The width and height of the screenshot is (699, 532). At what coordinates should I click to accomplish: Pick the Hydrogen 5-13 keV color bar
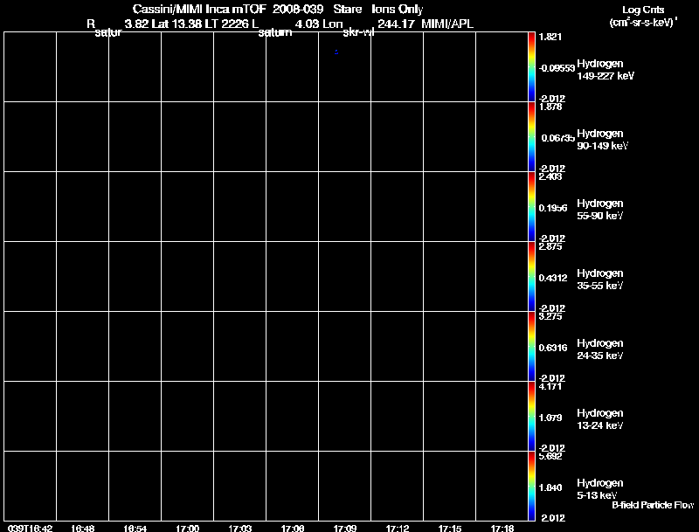(x=531, y=486)
